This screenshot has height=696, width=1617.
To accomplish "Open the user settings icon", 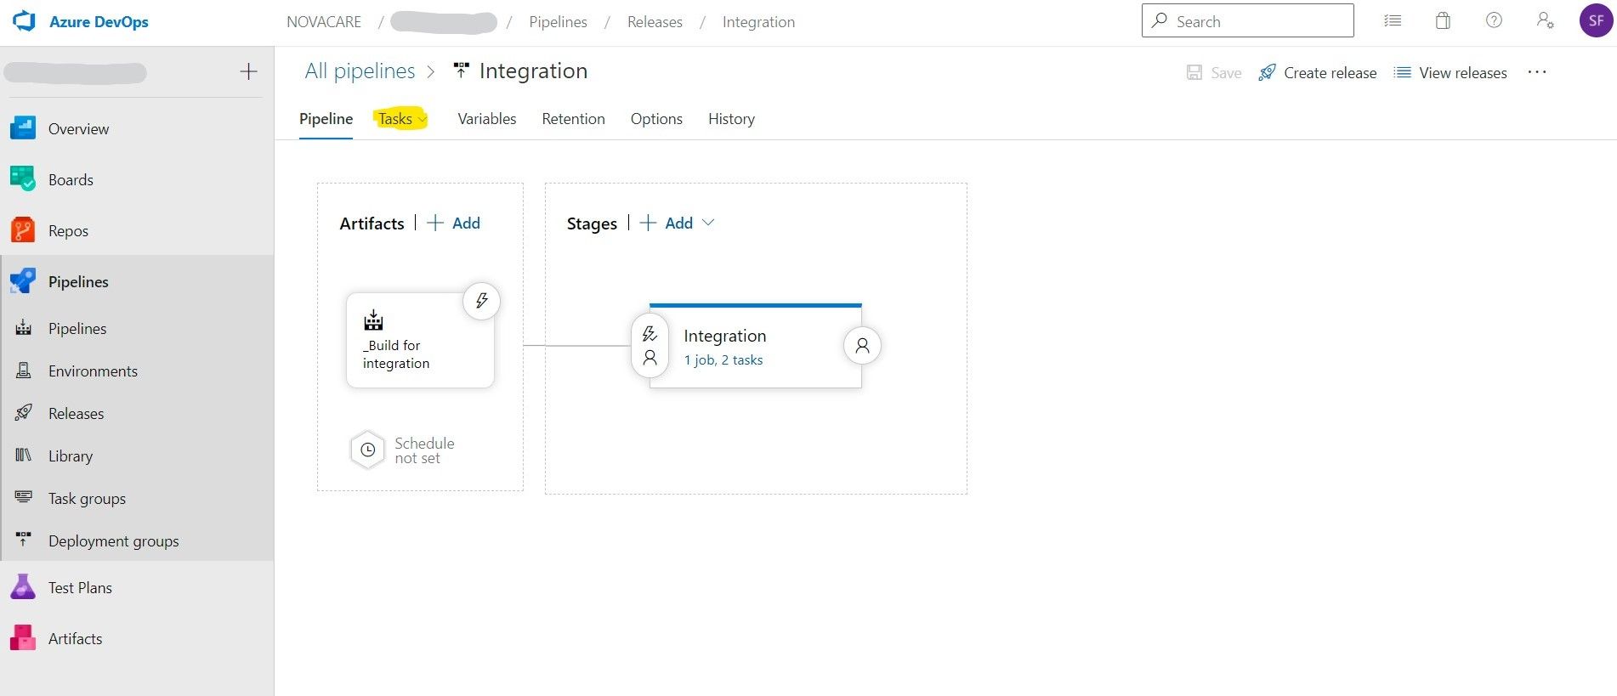I will pyautogui.click(x=1545, y=20).
